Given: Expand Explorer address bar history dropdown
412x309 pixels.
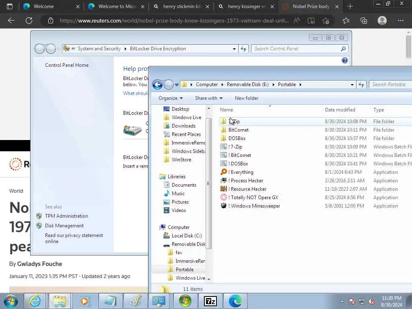Looking at the screenshot, I should 352,84.
